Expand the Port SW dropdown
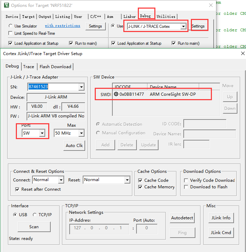This screenshot has height=252, width=246. [42, 133]
